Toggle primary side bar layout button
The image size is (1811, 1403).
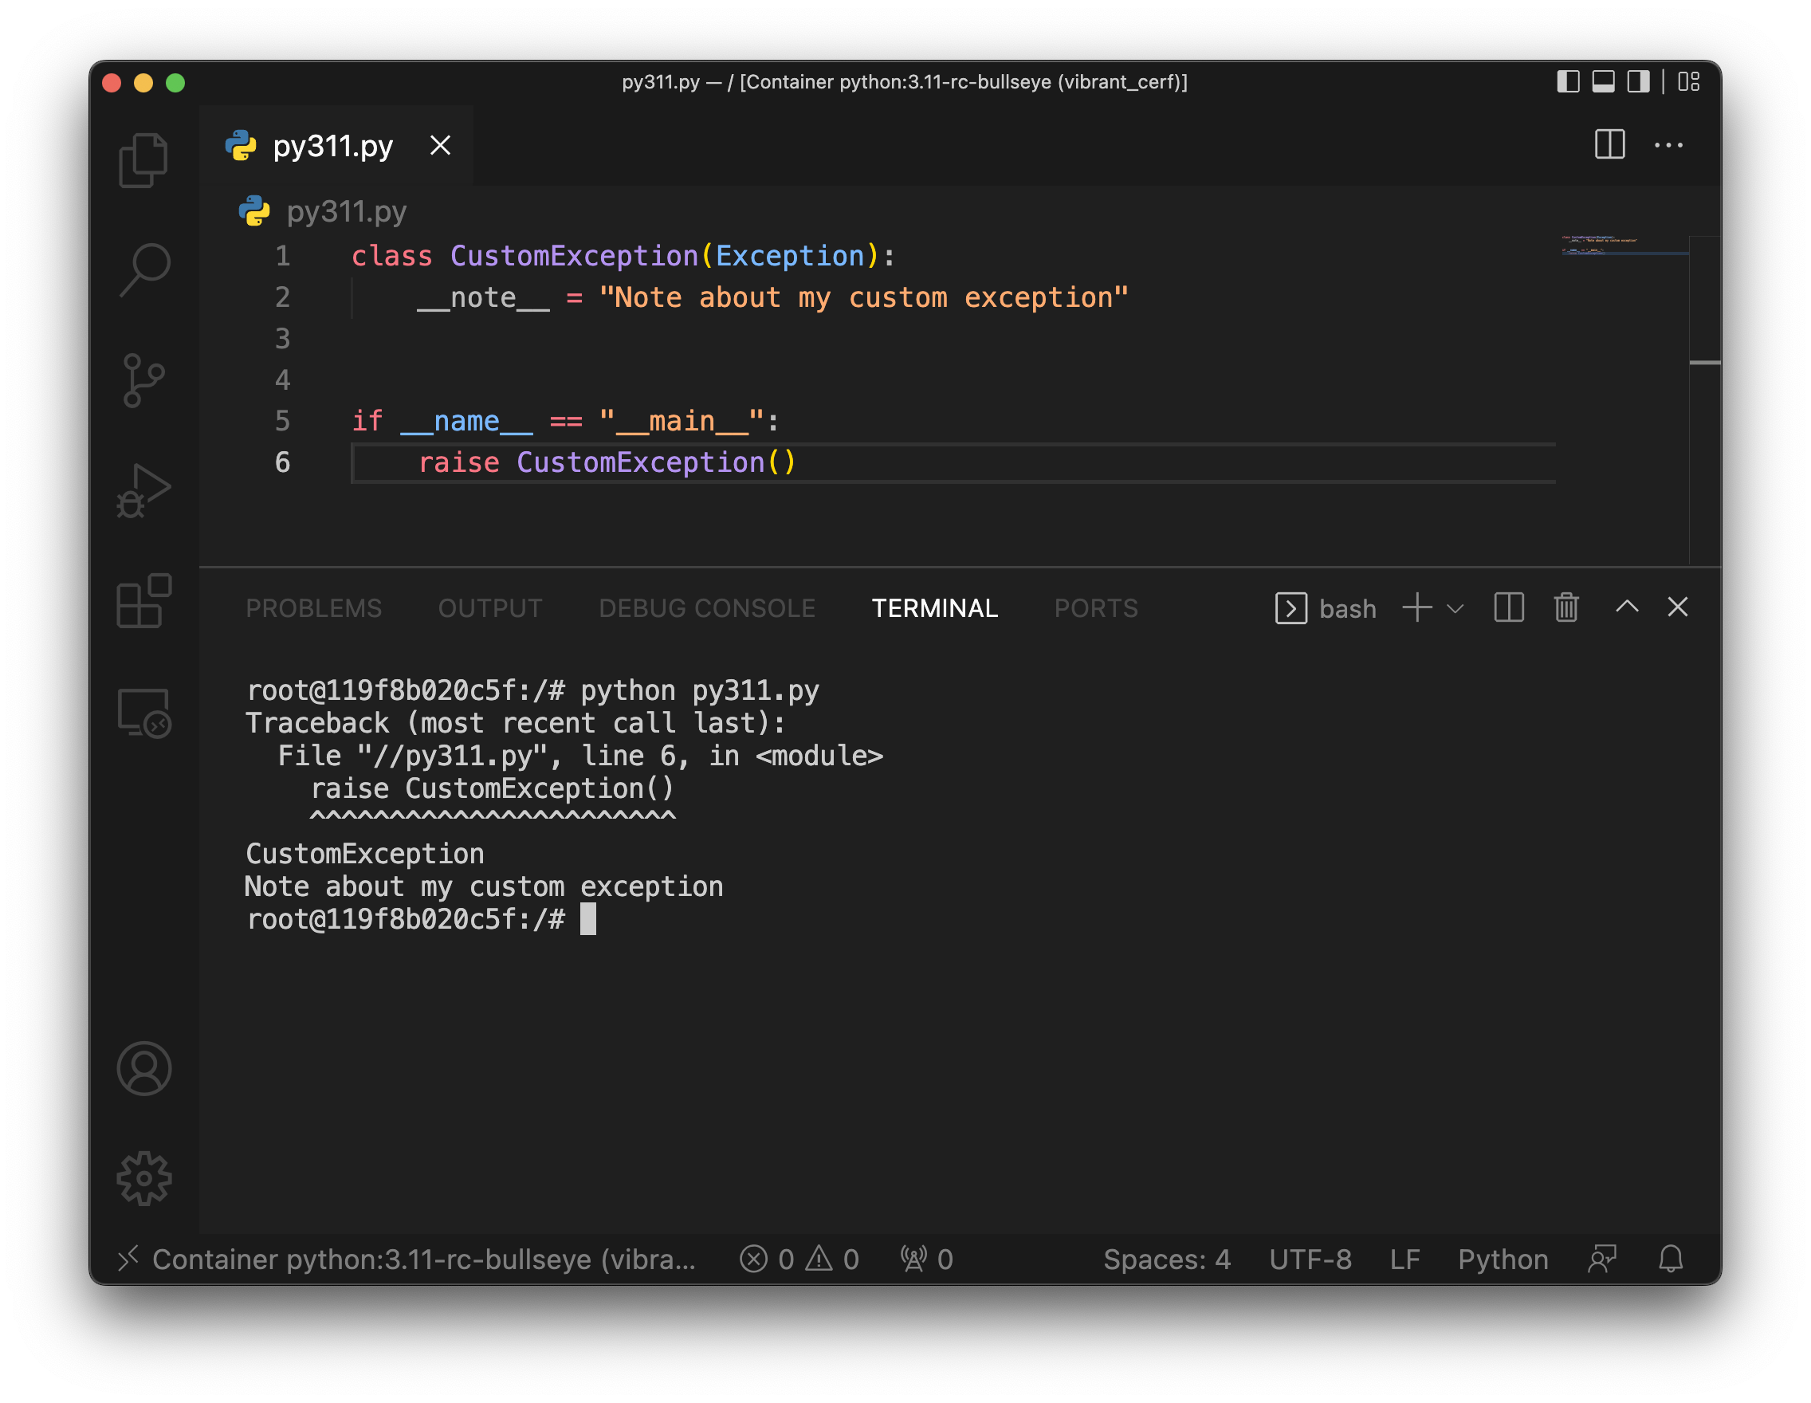coord(1567,82)
